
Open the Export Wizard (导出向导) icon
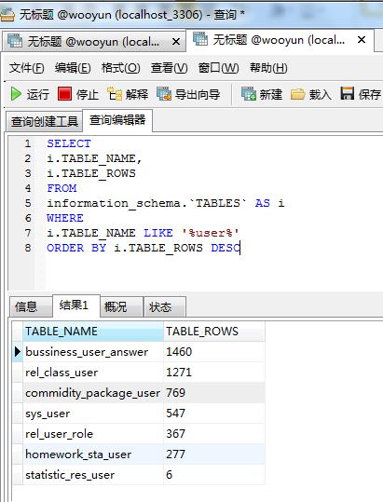pyautogui.click(x=164, y=94)
